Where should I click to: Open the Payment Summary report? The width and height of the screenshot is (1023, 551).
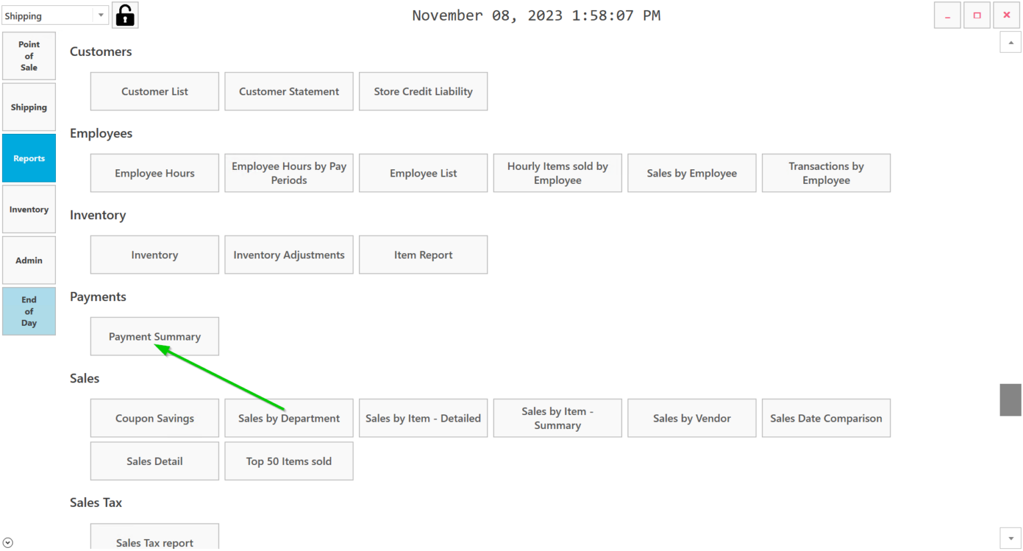click(x=154, y=336)
